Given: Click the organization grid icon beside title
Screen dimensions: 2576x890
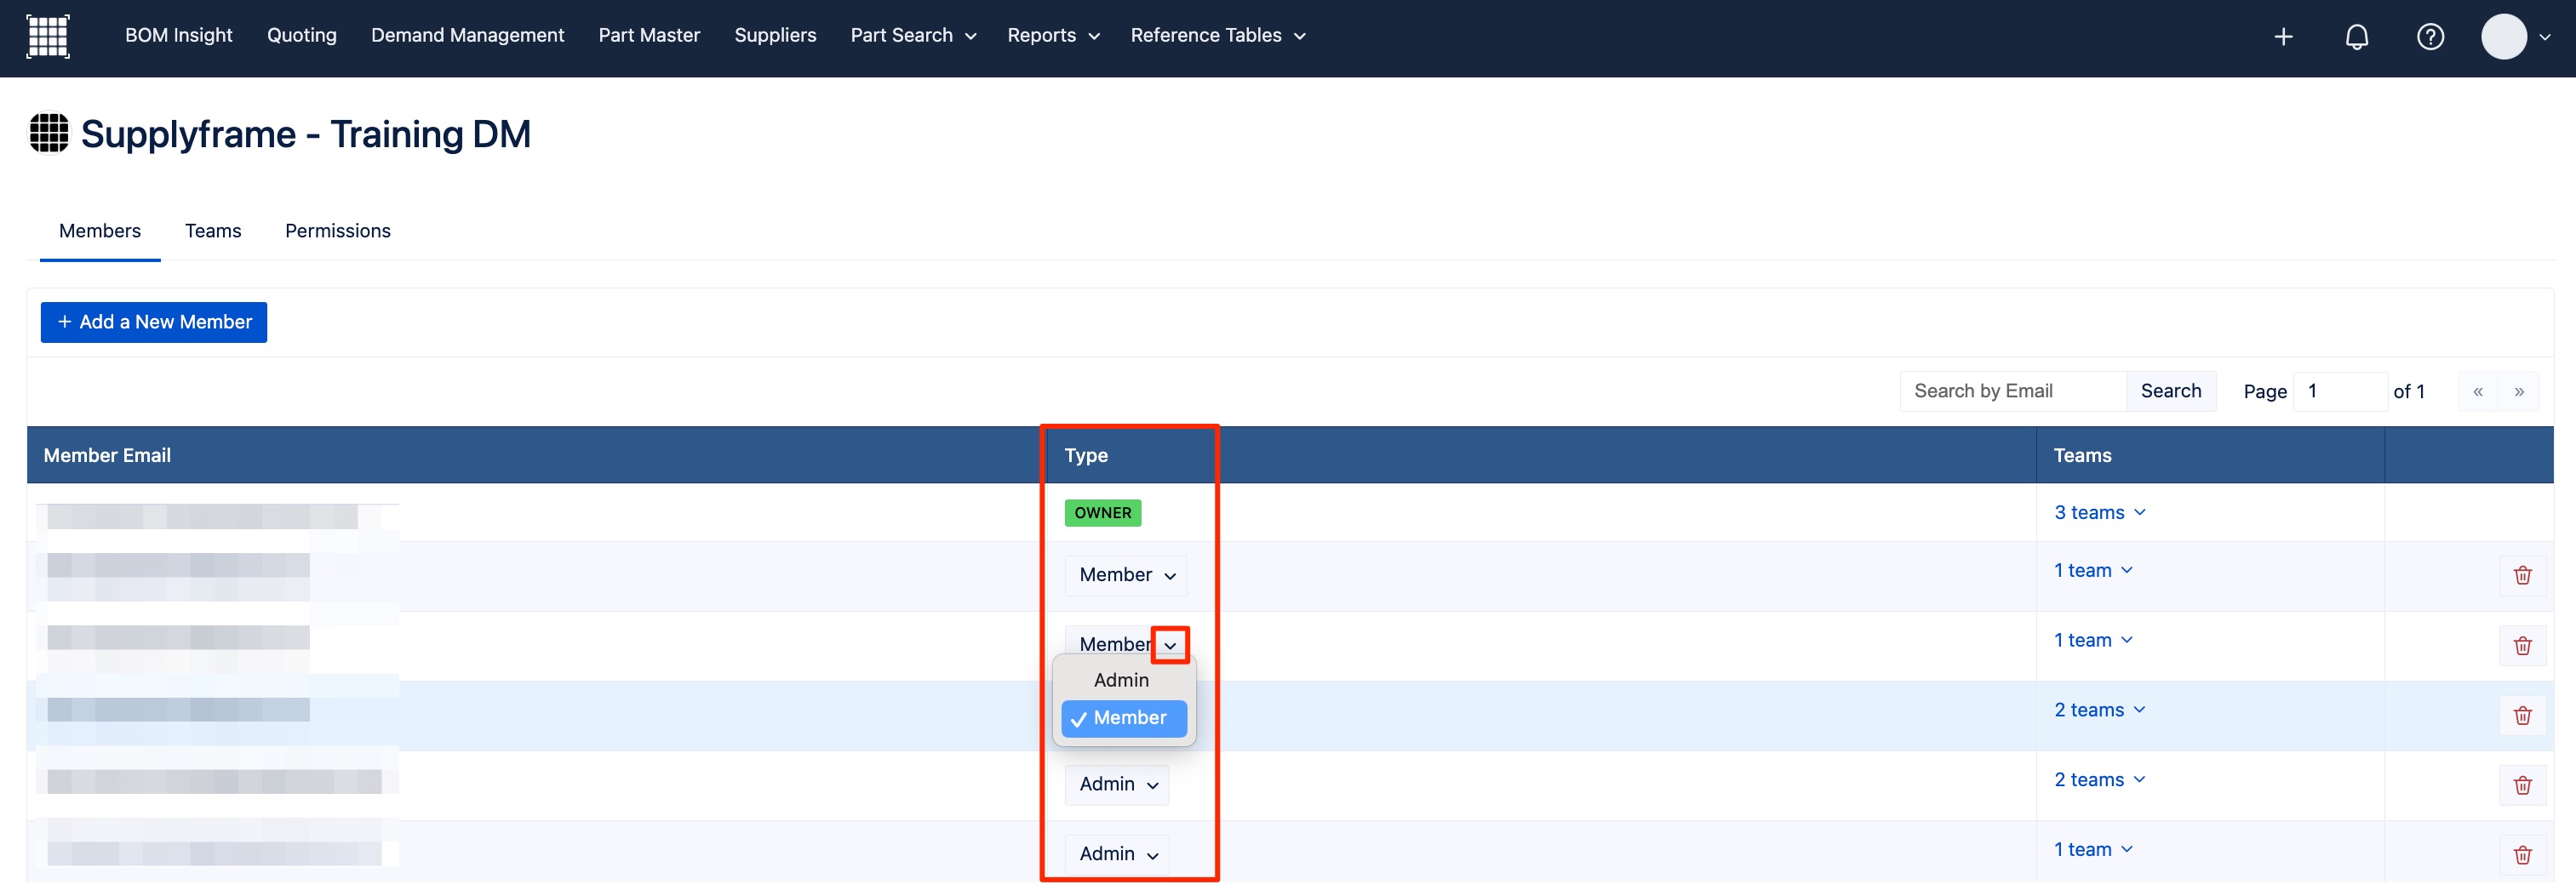Looking at the screenshot, I should [49, 133].
